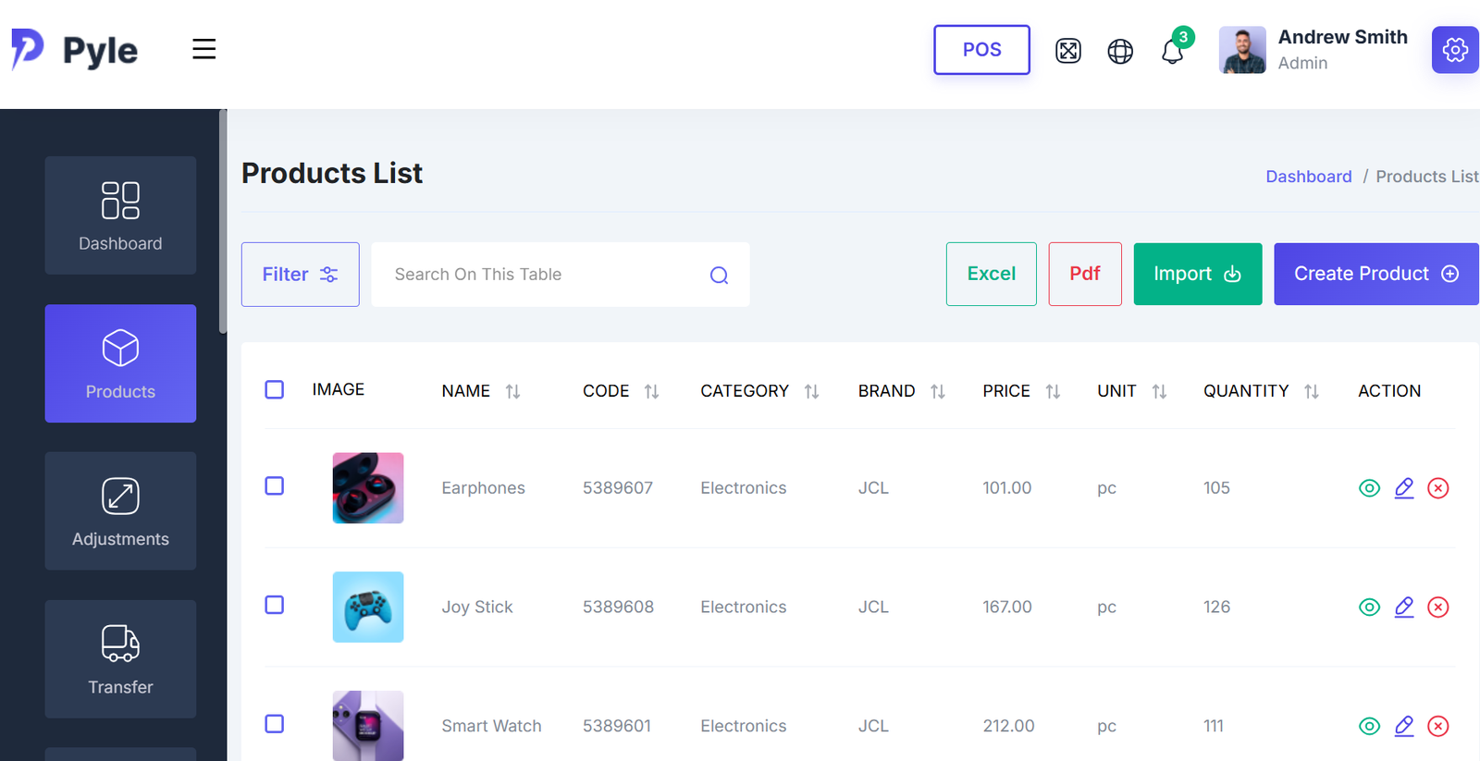Open the settings gear button
The width and height of the screenshot is (1480, 761).
pyautogui.click(x=1454, y=50)
